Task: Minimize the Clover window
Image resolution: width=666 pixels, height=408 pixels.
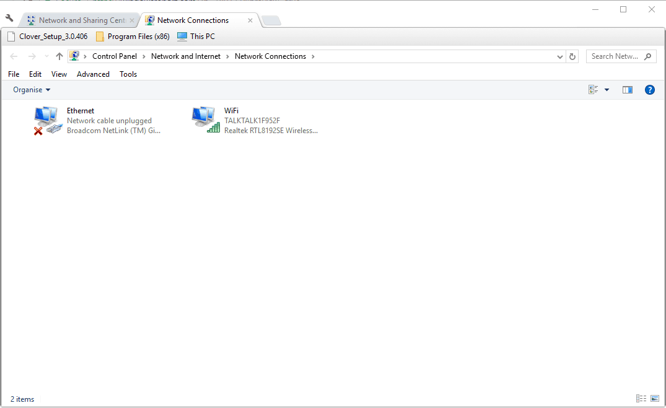Action: pyautogui.click(x=595, y=9)
